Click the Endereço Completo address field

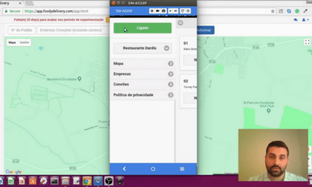73,30
